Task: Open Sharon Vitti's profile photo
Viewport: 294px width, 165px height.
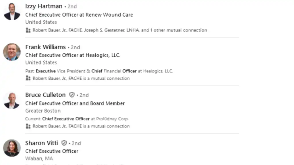Action: (x=12, y=148)
